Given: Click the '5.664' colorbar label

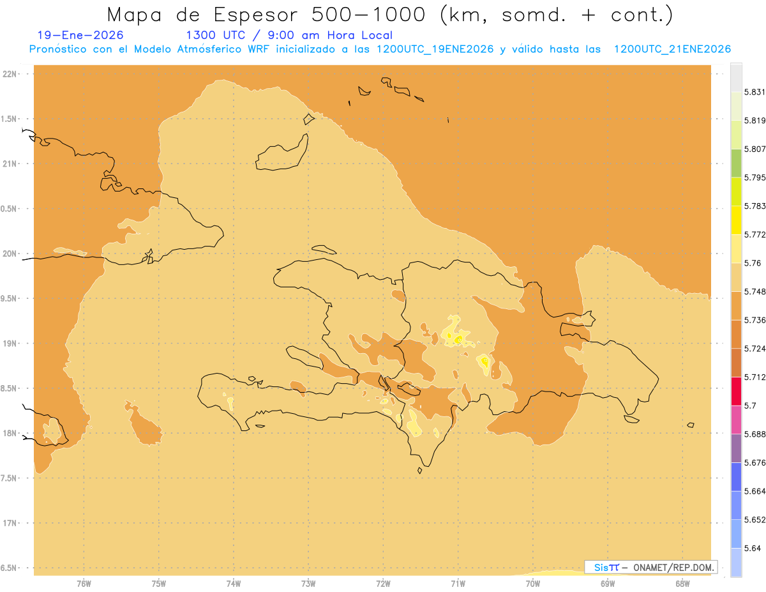Looking at the screenshot, I should [755, 491].
